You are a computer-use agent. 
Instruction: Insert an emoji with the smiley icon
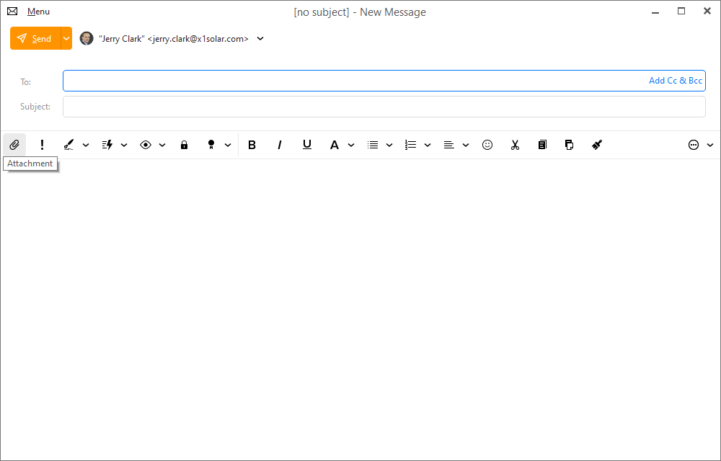487,145
